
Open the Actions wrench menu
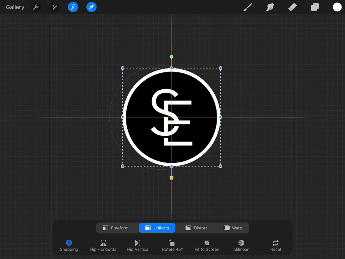click(36, 7)
